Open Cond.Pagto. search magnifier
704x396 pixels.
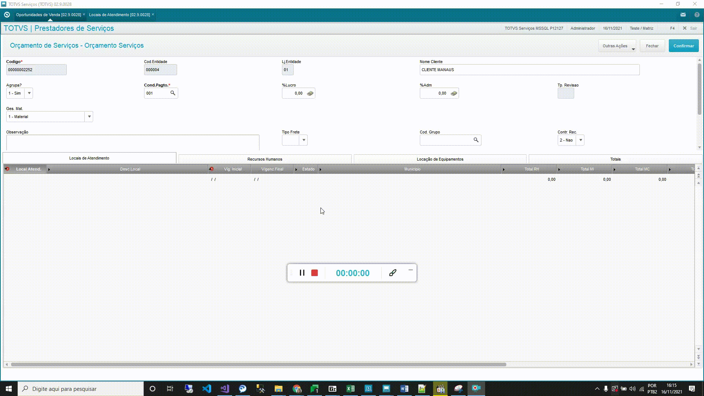coord(173,93)
